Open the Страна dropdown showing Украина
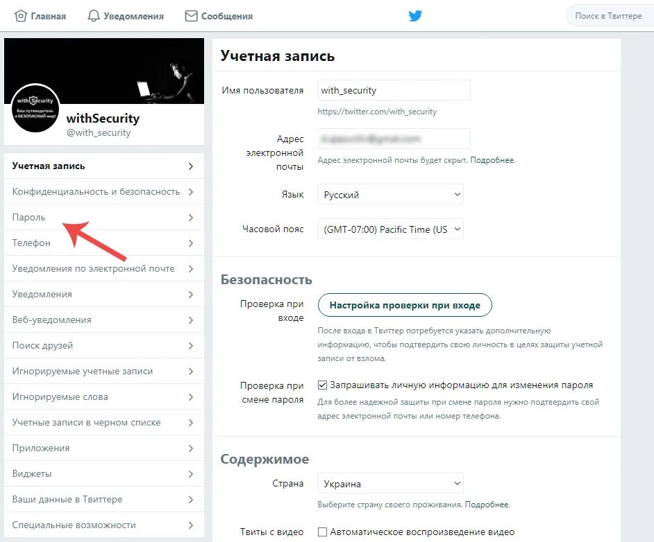Screen dimensions: 654x542 click(390, 483)
